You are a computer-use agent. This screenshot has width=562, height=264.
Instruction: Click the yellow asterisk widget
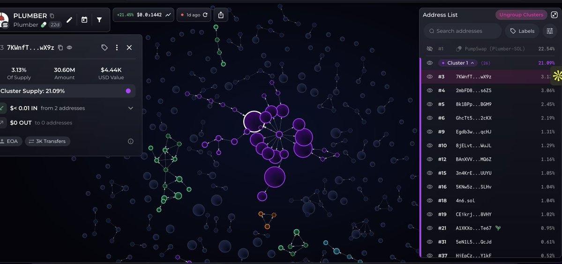(x=557, y=75)
